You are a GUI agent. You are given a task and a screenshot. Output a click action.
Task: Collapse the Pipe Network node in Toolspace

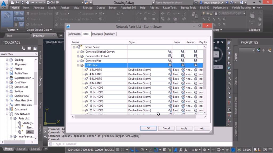7,114
